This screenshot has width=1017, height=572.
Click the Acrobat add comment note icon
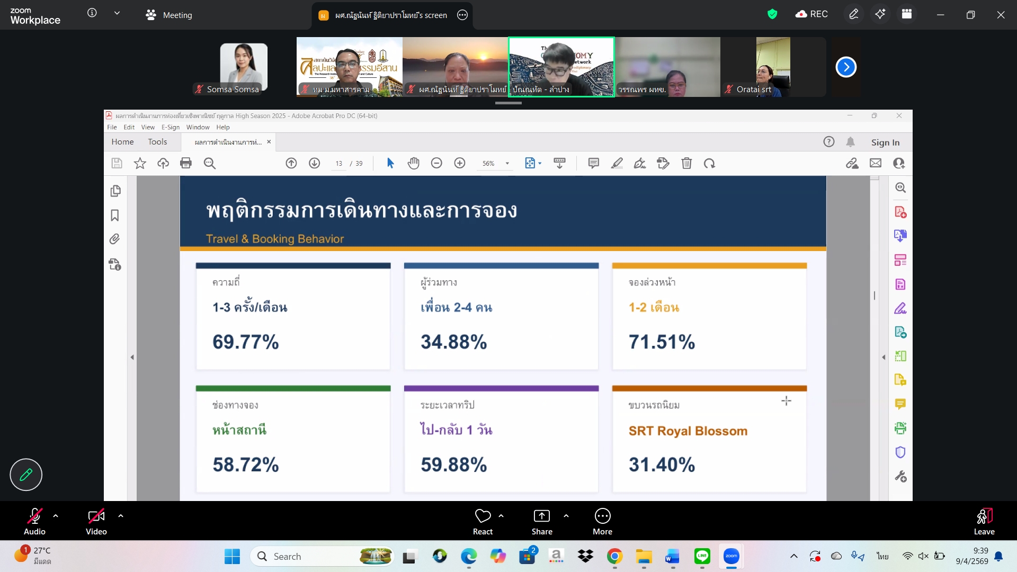[x=593, y=163]
